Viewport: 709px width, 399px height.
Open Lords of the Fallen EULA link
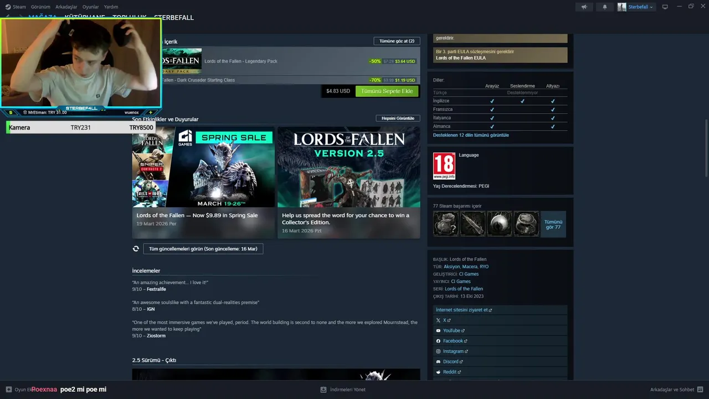click(x=461, y=58)
